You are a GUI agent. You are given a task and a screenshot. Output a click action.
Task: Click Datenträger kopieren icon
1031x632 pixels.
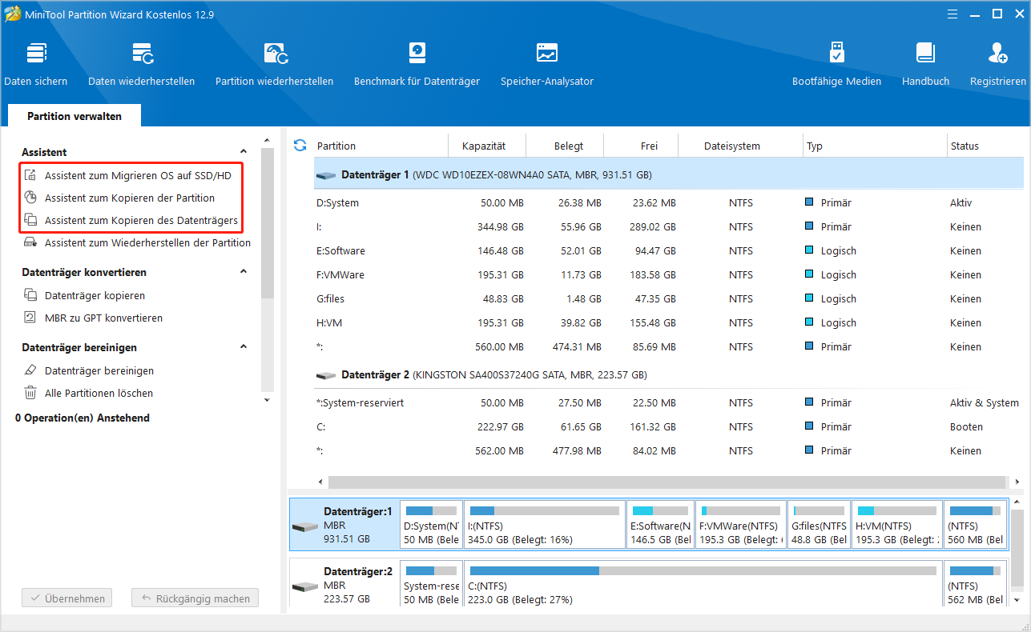coord(30,295)
